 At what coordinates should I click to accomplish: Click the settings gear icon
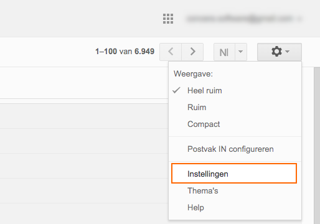click(x=276, y=52)
